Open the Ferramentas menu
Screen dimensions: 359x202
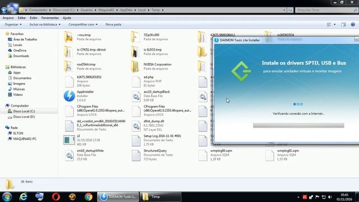[x=50, y=17]
